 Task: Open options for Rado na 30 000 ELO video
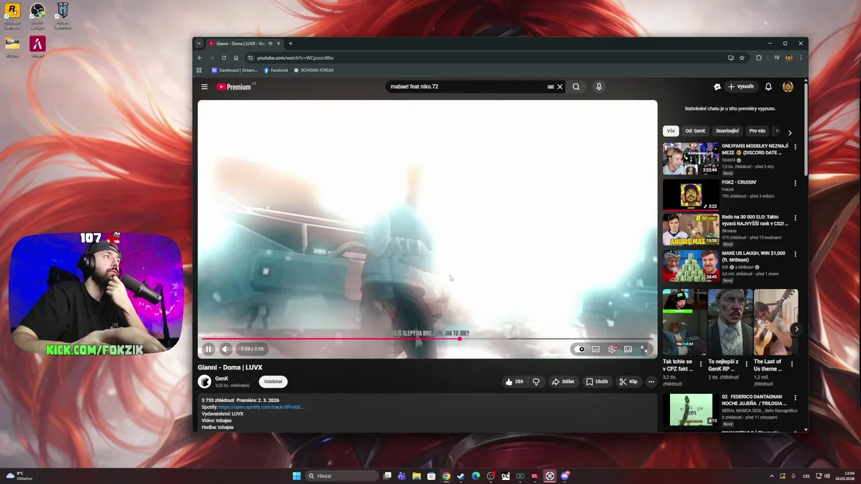click(795, 218)
